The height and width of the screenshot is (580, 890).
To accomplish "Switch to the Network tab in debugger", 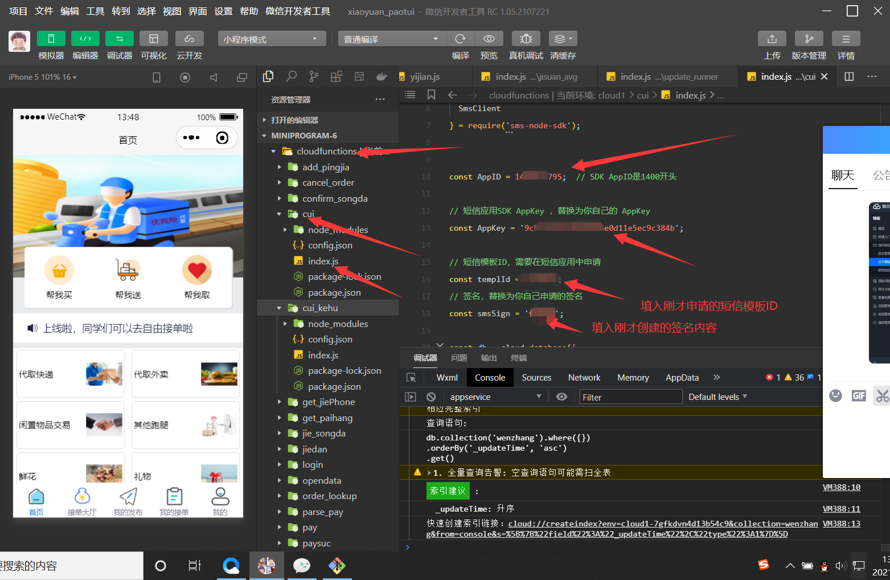I will tap(584, 377).
